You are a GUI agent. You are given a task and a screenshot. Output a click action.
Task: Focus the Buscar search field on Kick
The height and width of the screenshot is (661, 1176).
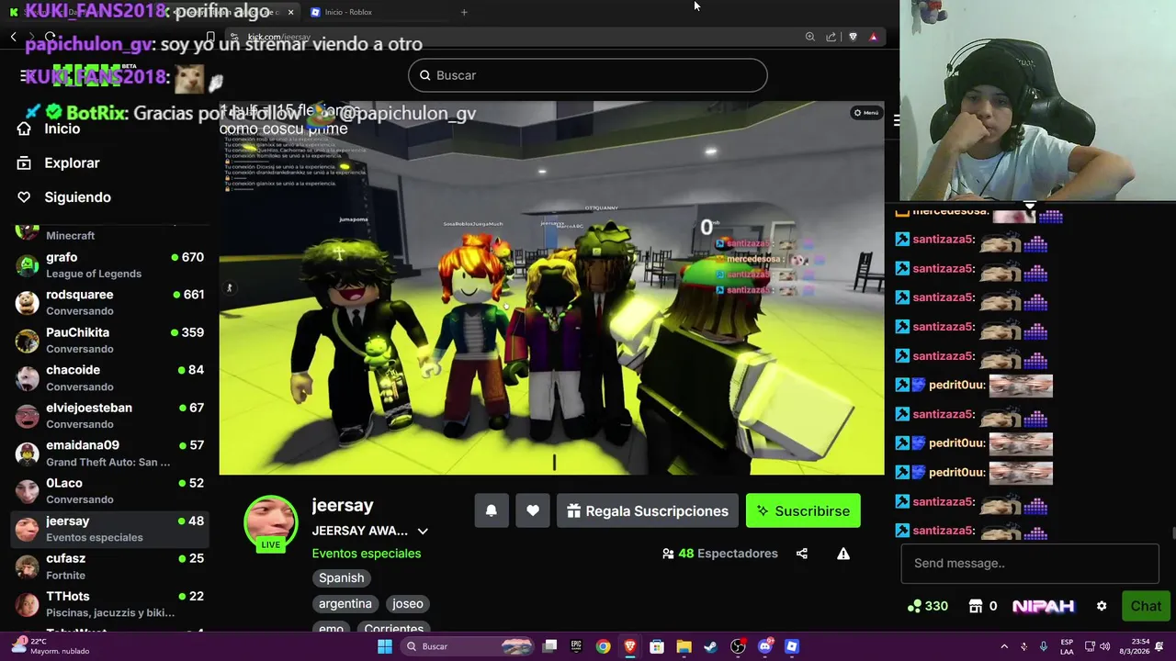[x=588, y=75]
